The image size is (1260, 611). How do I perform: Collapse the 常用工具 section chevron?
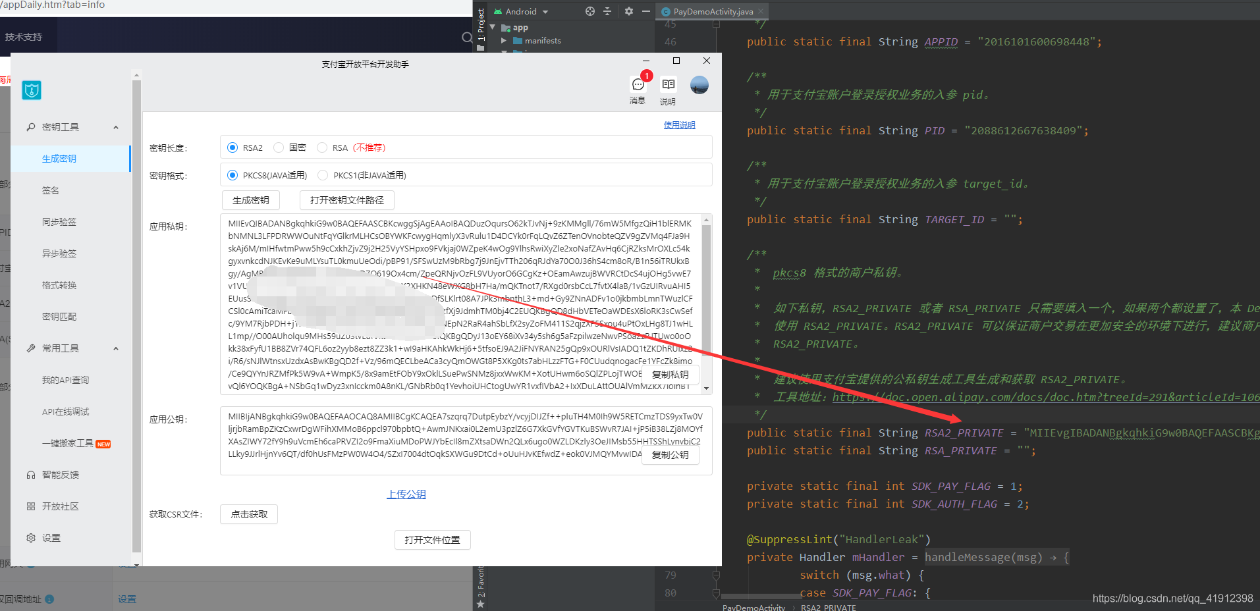pos(116,348)
